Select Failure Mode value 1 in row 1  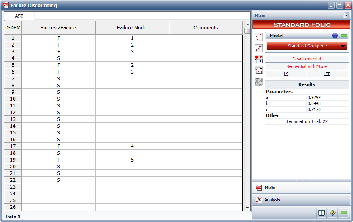coord(132,38)
